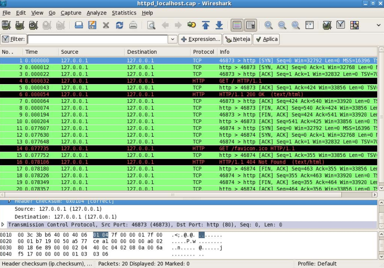Click the Reload capture file icon
The image size is (384, 268).
[120, 26]
